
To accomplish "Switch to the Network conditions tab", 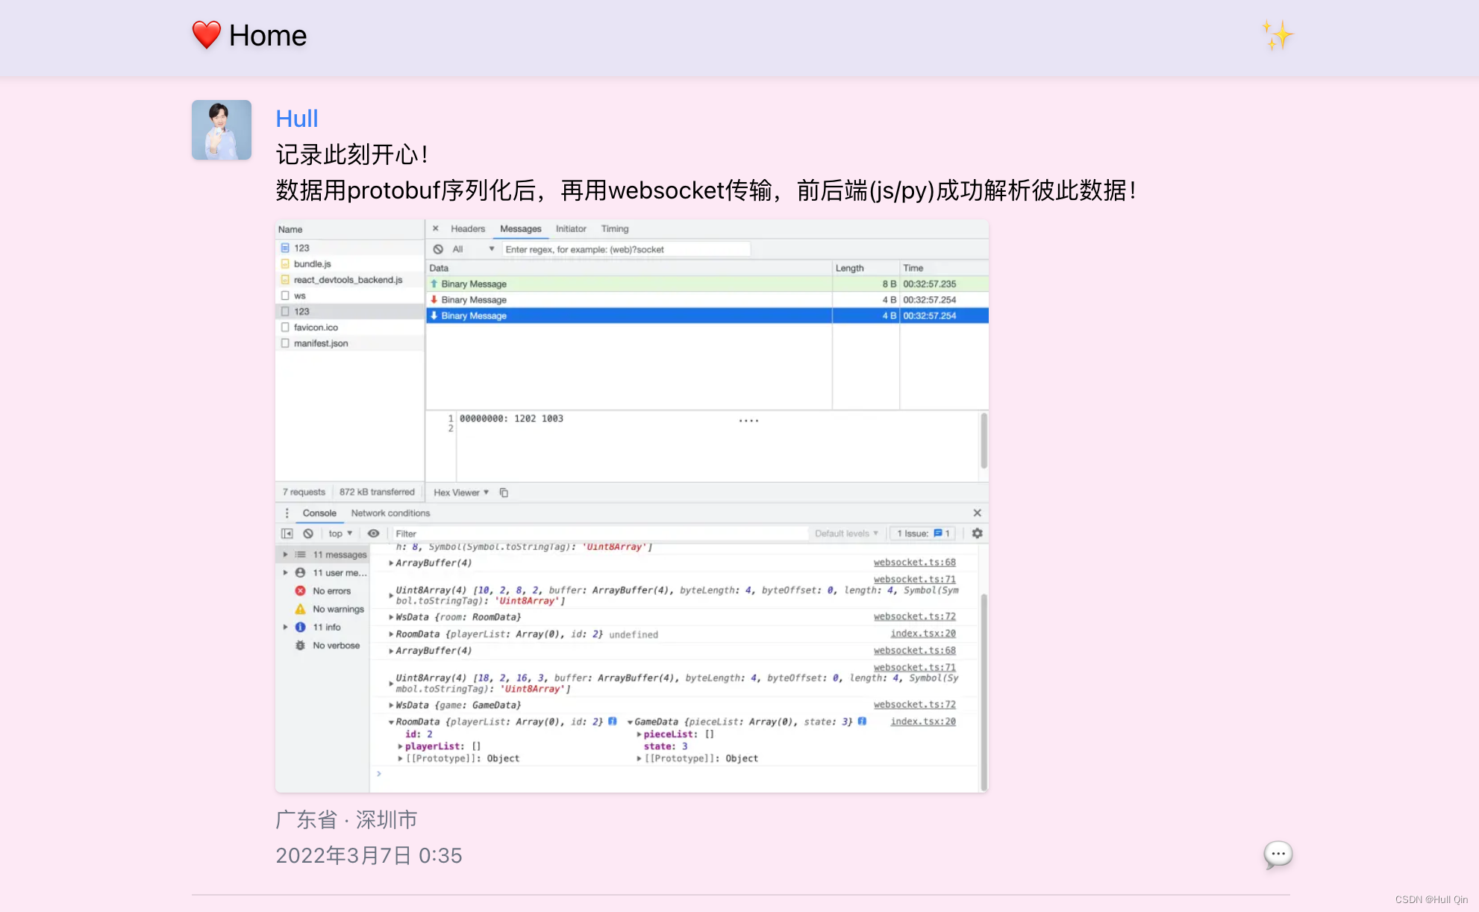I will 390,513.
